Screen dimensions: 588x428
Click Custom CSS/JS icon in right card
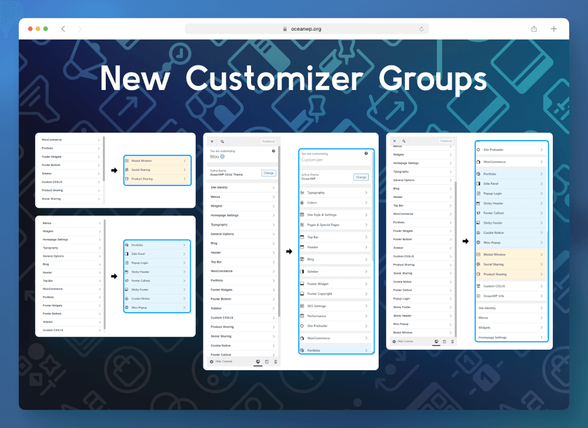point(479,286)
